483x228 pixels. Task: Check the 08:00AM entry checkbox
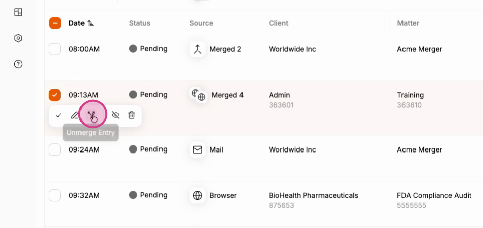55,49
